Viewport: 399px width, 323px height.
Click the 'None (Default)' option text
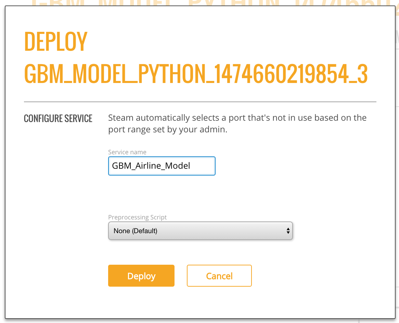click(x=136, y=231)
